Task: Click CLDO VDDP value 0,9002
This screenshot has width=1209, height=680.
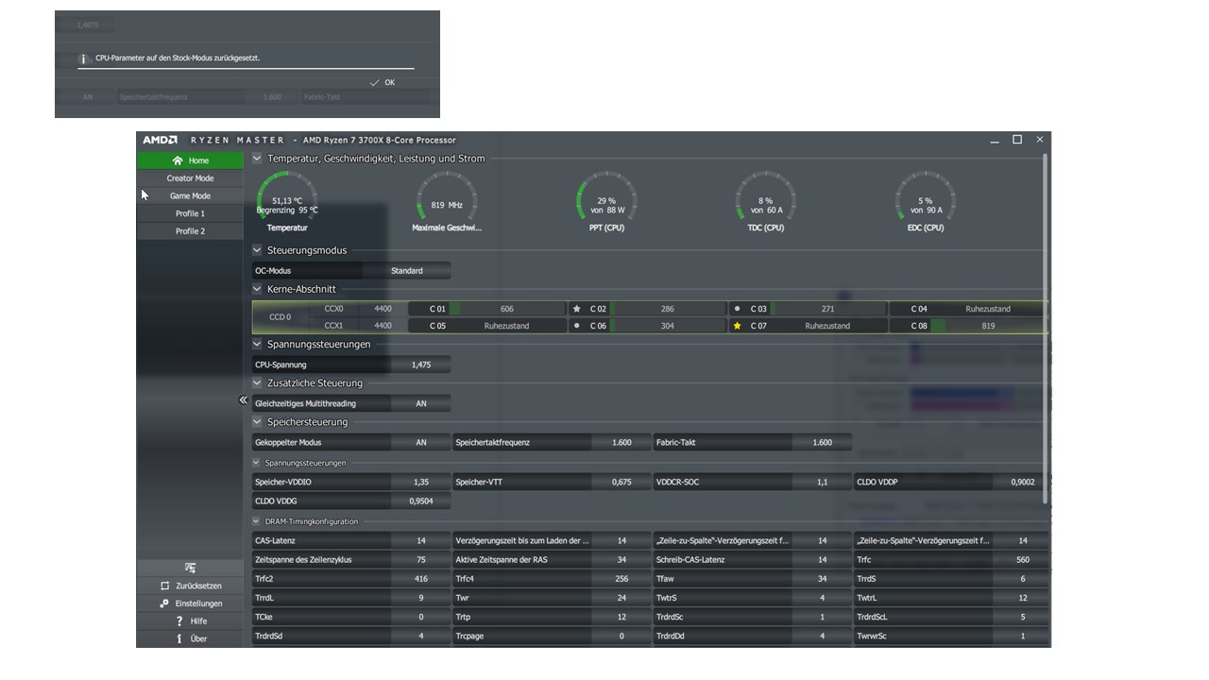Action: click(x=1022, y=482)
